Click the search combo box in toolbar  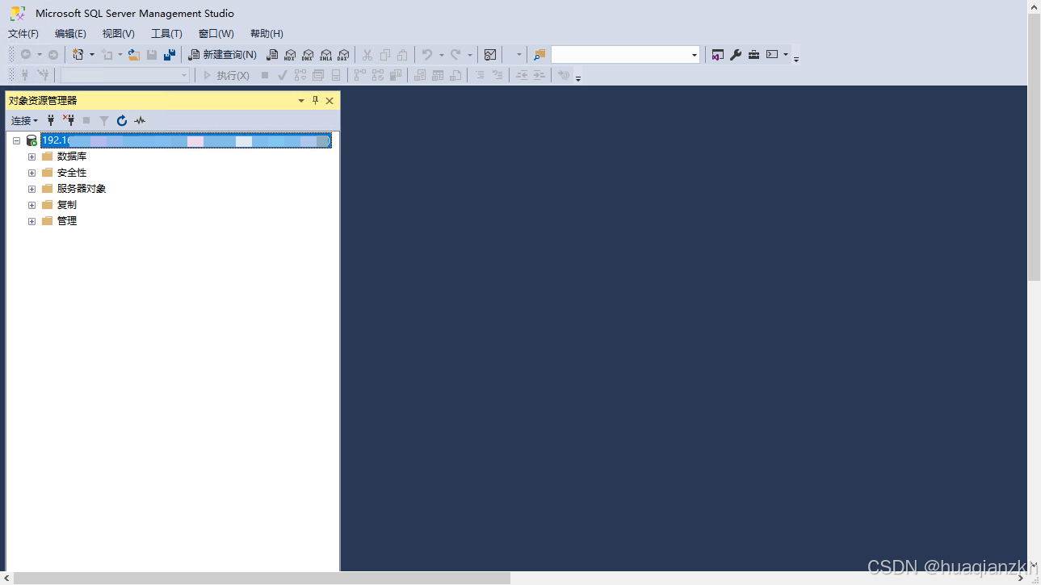pyautogui.click(x=620, y=55)
